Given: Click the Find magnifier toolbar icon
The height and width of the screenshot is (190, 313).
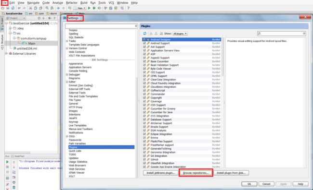Looking at the screenshot, I should (47, 8).
